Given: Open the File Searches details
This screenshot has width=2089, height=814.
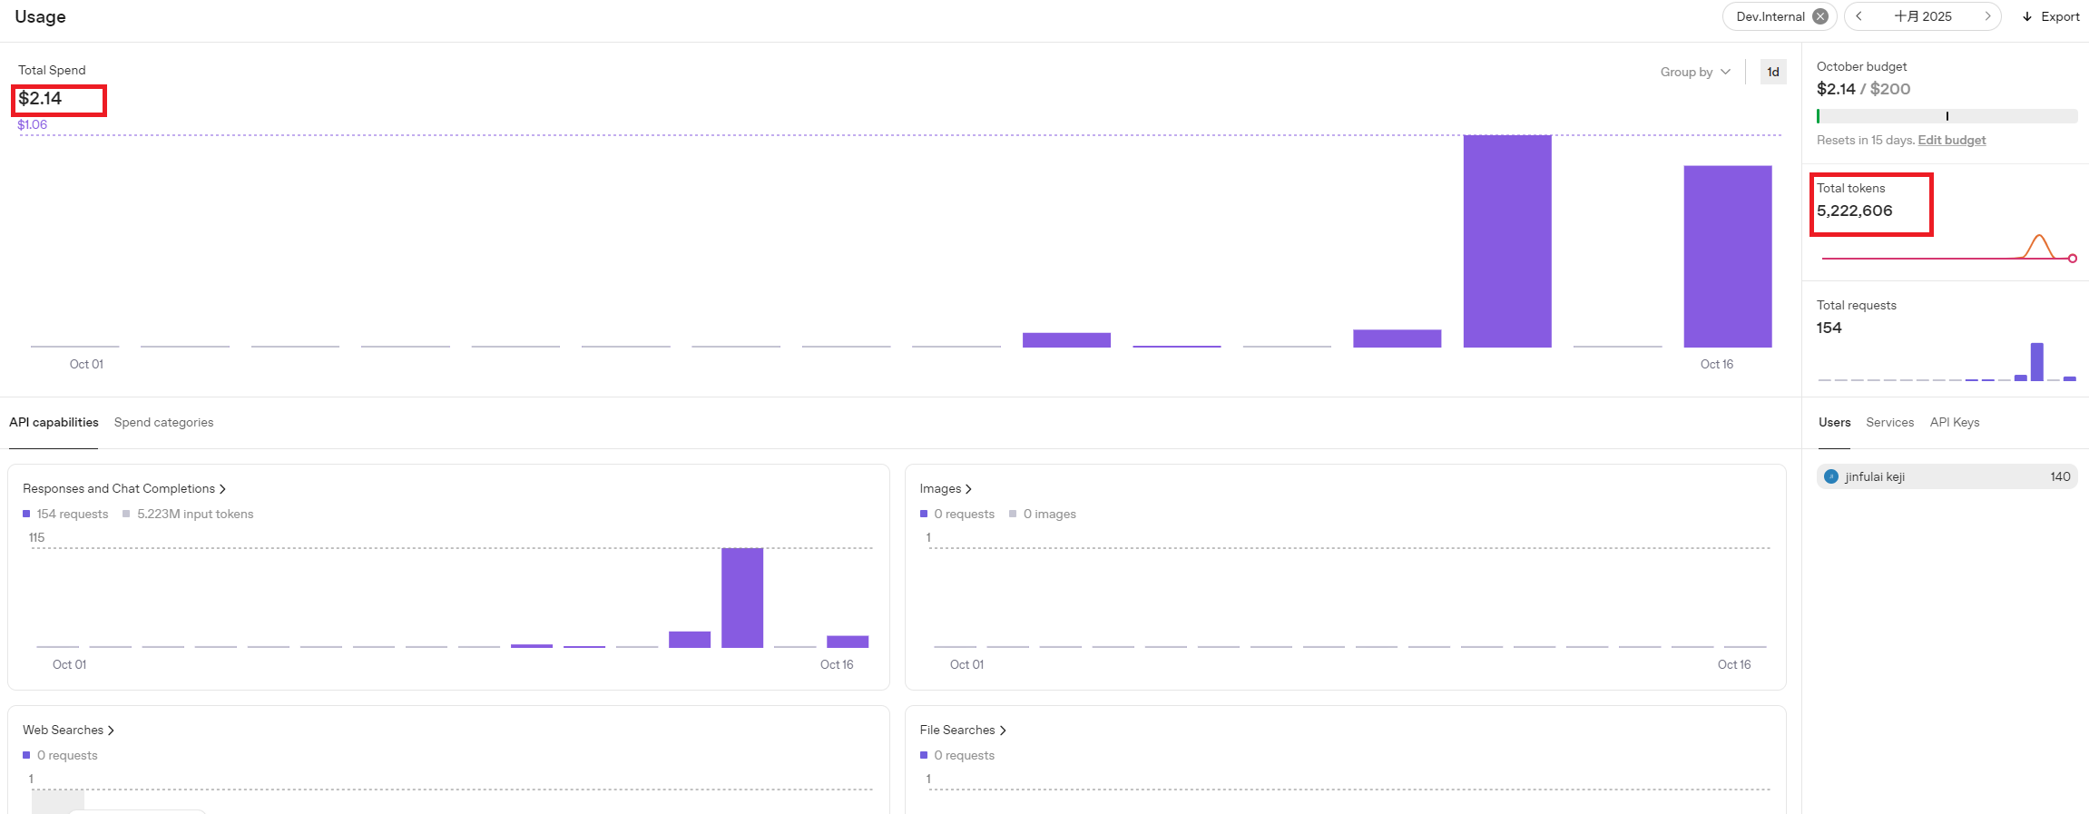Looking at the screenshot, I should pyautogui.click(x=962, y=730).
